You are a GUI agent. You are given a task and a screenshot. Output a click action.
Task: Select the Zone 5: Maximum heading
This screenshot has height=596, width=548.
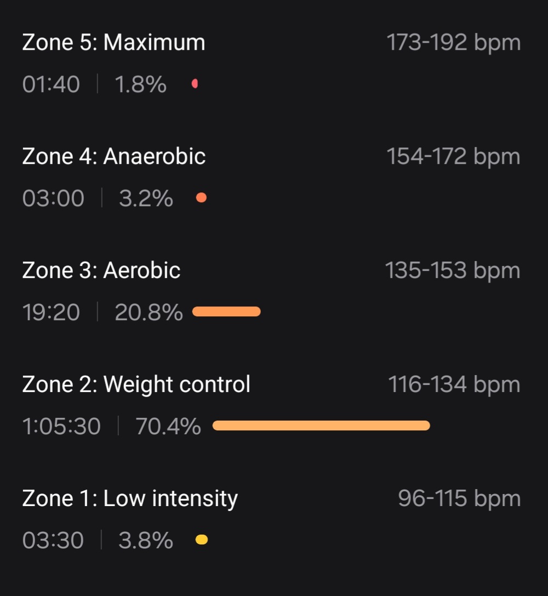click(x=113, y=42)
